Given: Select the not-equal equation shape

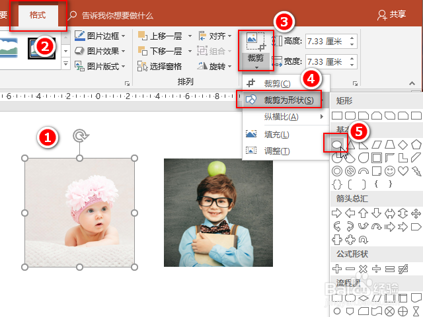Looking at the screenshot, I should [403, 269].
